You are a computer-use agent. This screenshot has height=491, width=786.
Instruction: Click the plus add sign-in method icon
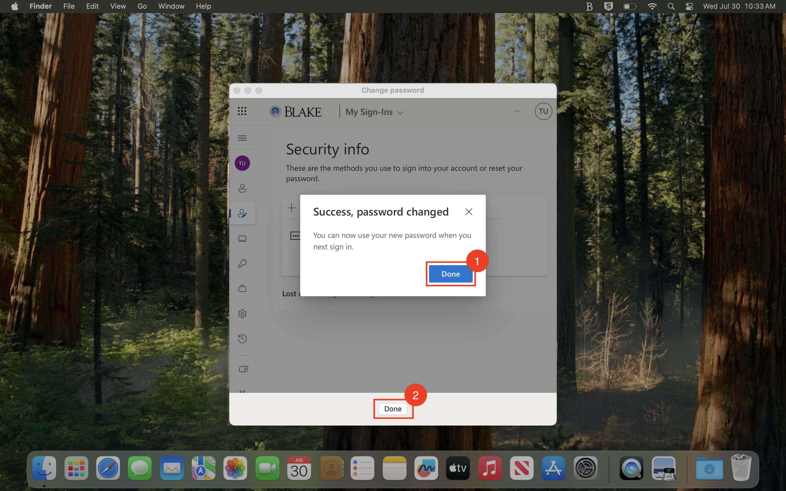pos(291,208)
